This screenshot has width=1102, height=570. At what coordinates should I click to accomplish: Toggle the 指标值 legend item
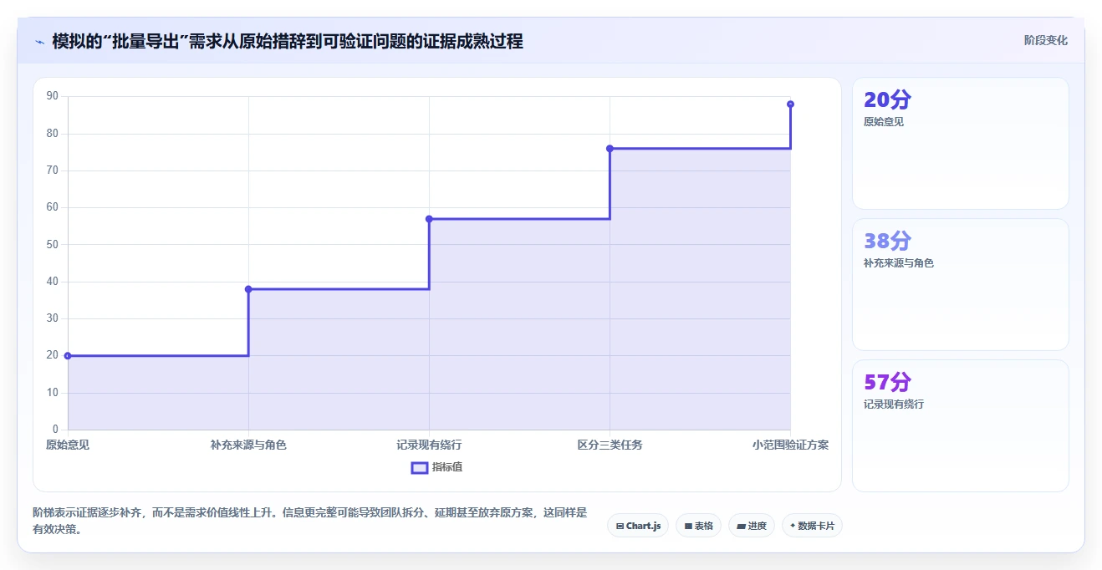pyautogui.click(x=436, y=467)
